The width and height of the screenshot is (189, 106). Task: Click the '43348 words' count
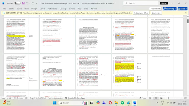coord(18,98)
